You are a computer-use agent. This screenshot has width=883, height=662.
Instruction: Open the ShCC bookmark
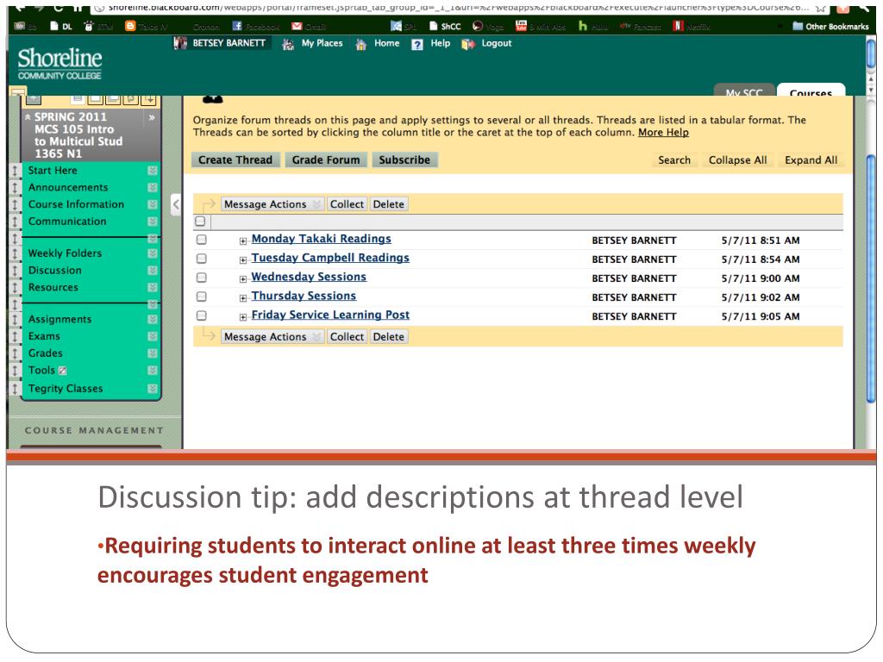pyautogui.click(x=445, y=27)
